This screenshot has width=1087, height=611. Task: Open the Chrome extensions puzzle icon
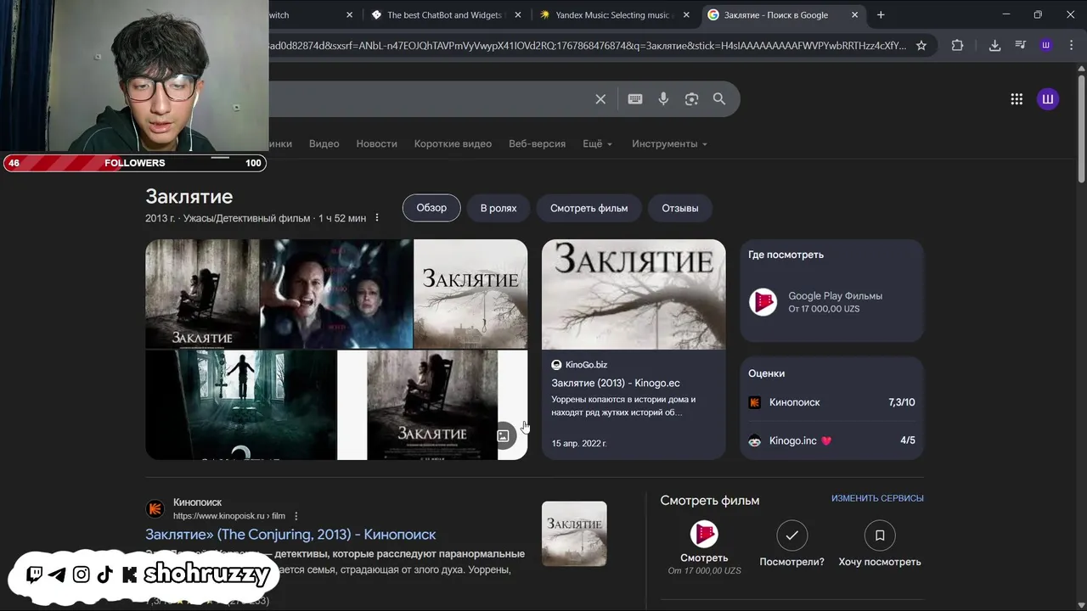957,45
